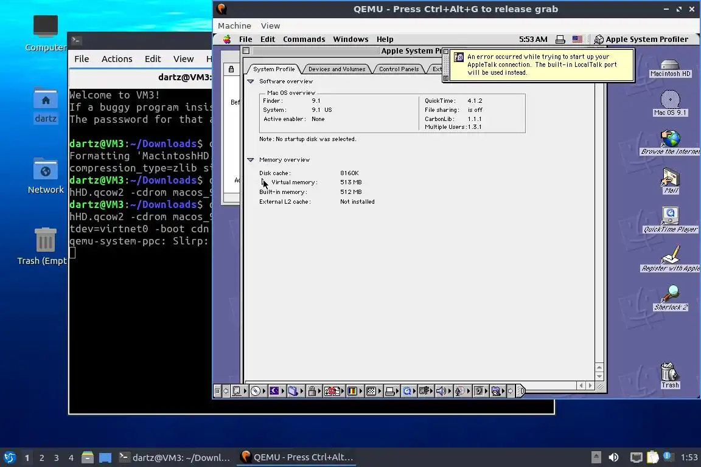Click the Control Strip right scroll arrow

510,392
